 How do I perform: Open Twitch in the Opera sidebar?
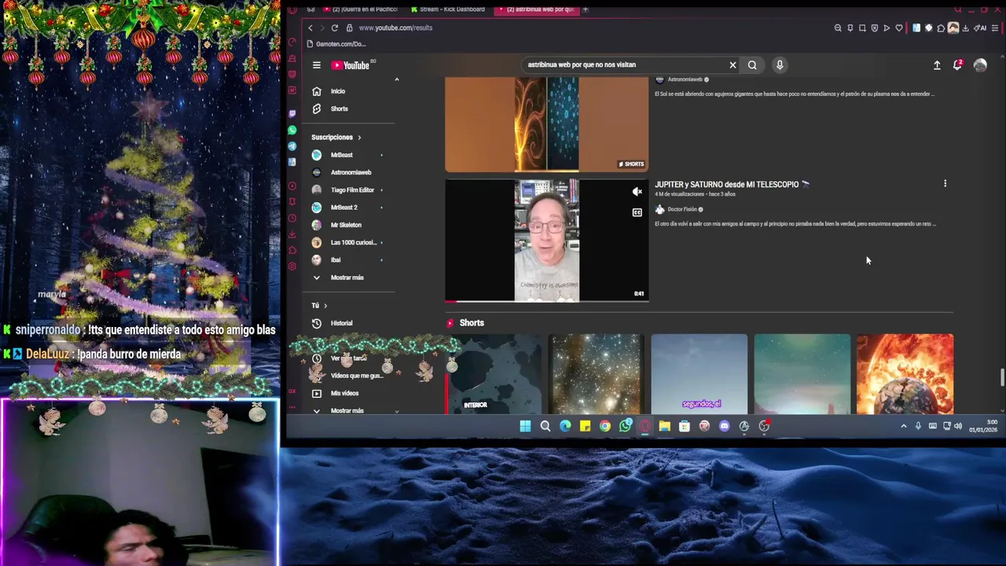click(292, 113)
